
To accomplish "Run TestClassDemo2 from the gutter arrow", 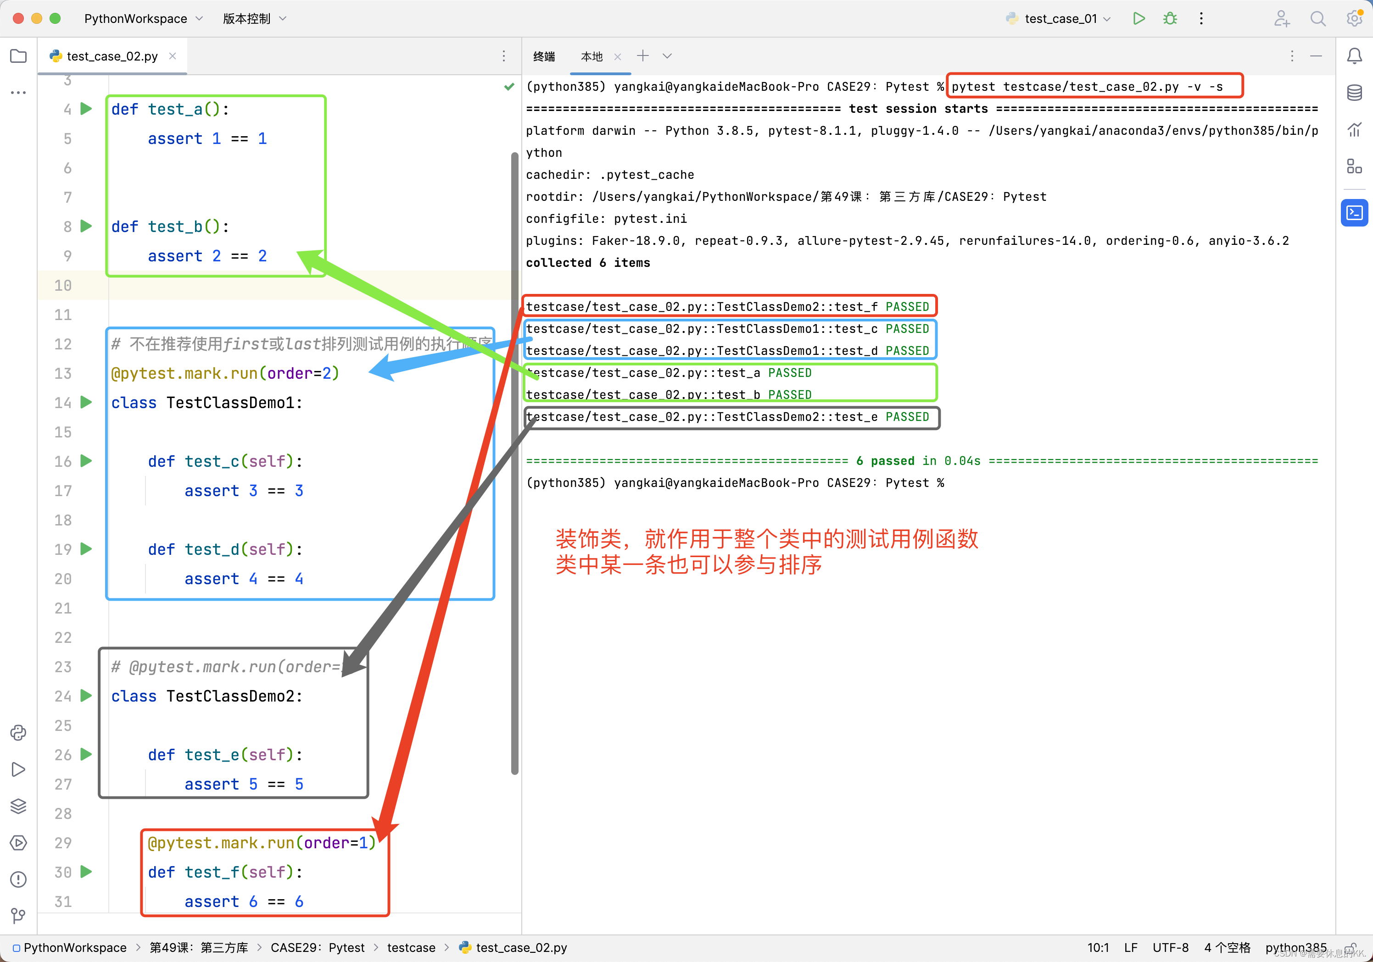I will (x=86, y=696).
